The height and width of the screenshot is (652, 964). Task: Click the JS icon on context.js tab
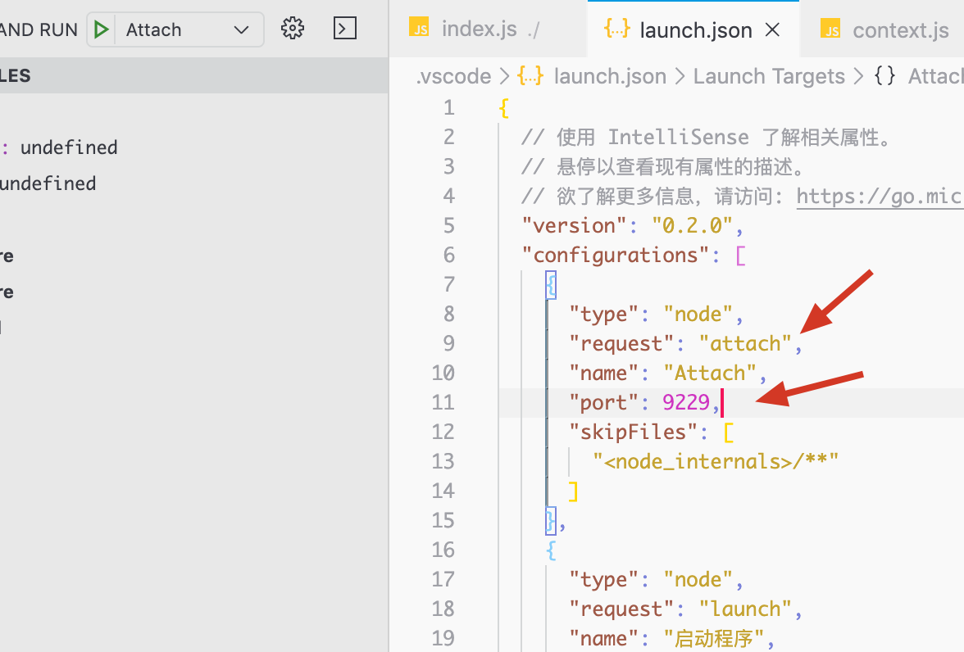pyautogui.click(x=830, y=29)
